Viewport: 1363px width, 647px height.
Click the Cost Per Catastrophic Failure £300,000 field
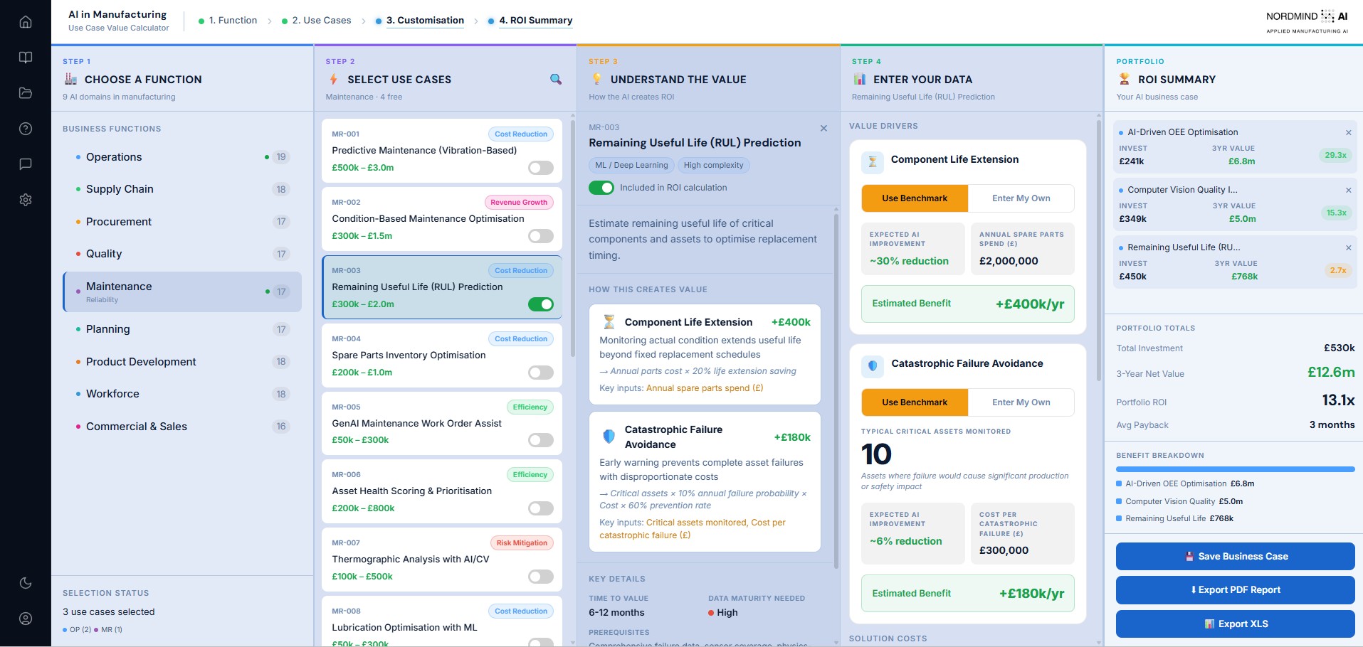1021,534
